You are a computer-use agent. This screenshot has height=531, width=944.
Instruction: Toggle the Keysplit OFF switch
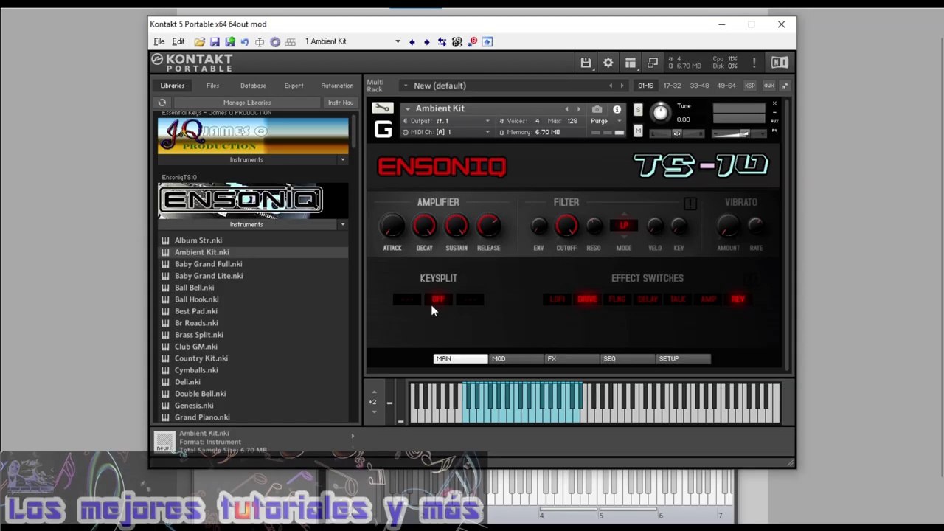(438, 299)
